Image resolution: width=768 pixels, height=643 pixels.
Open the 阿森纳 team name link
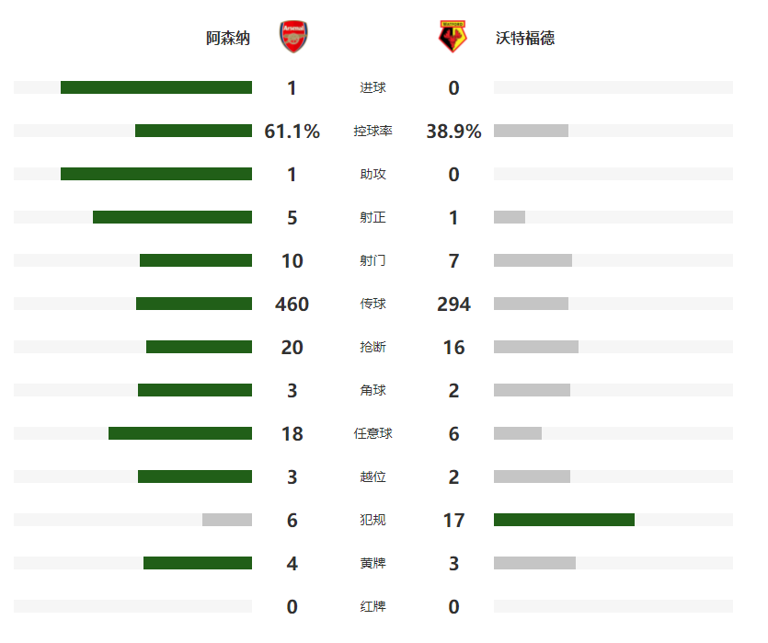pyautogui.click(x=228, y=38)
